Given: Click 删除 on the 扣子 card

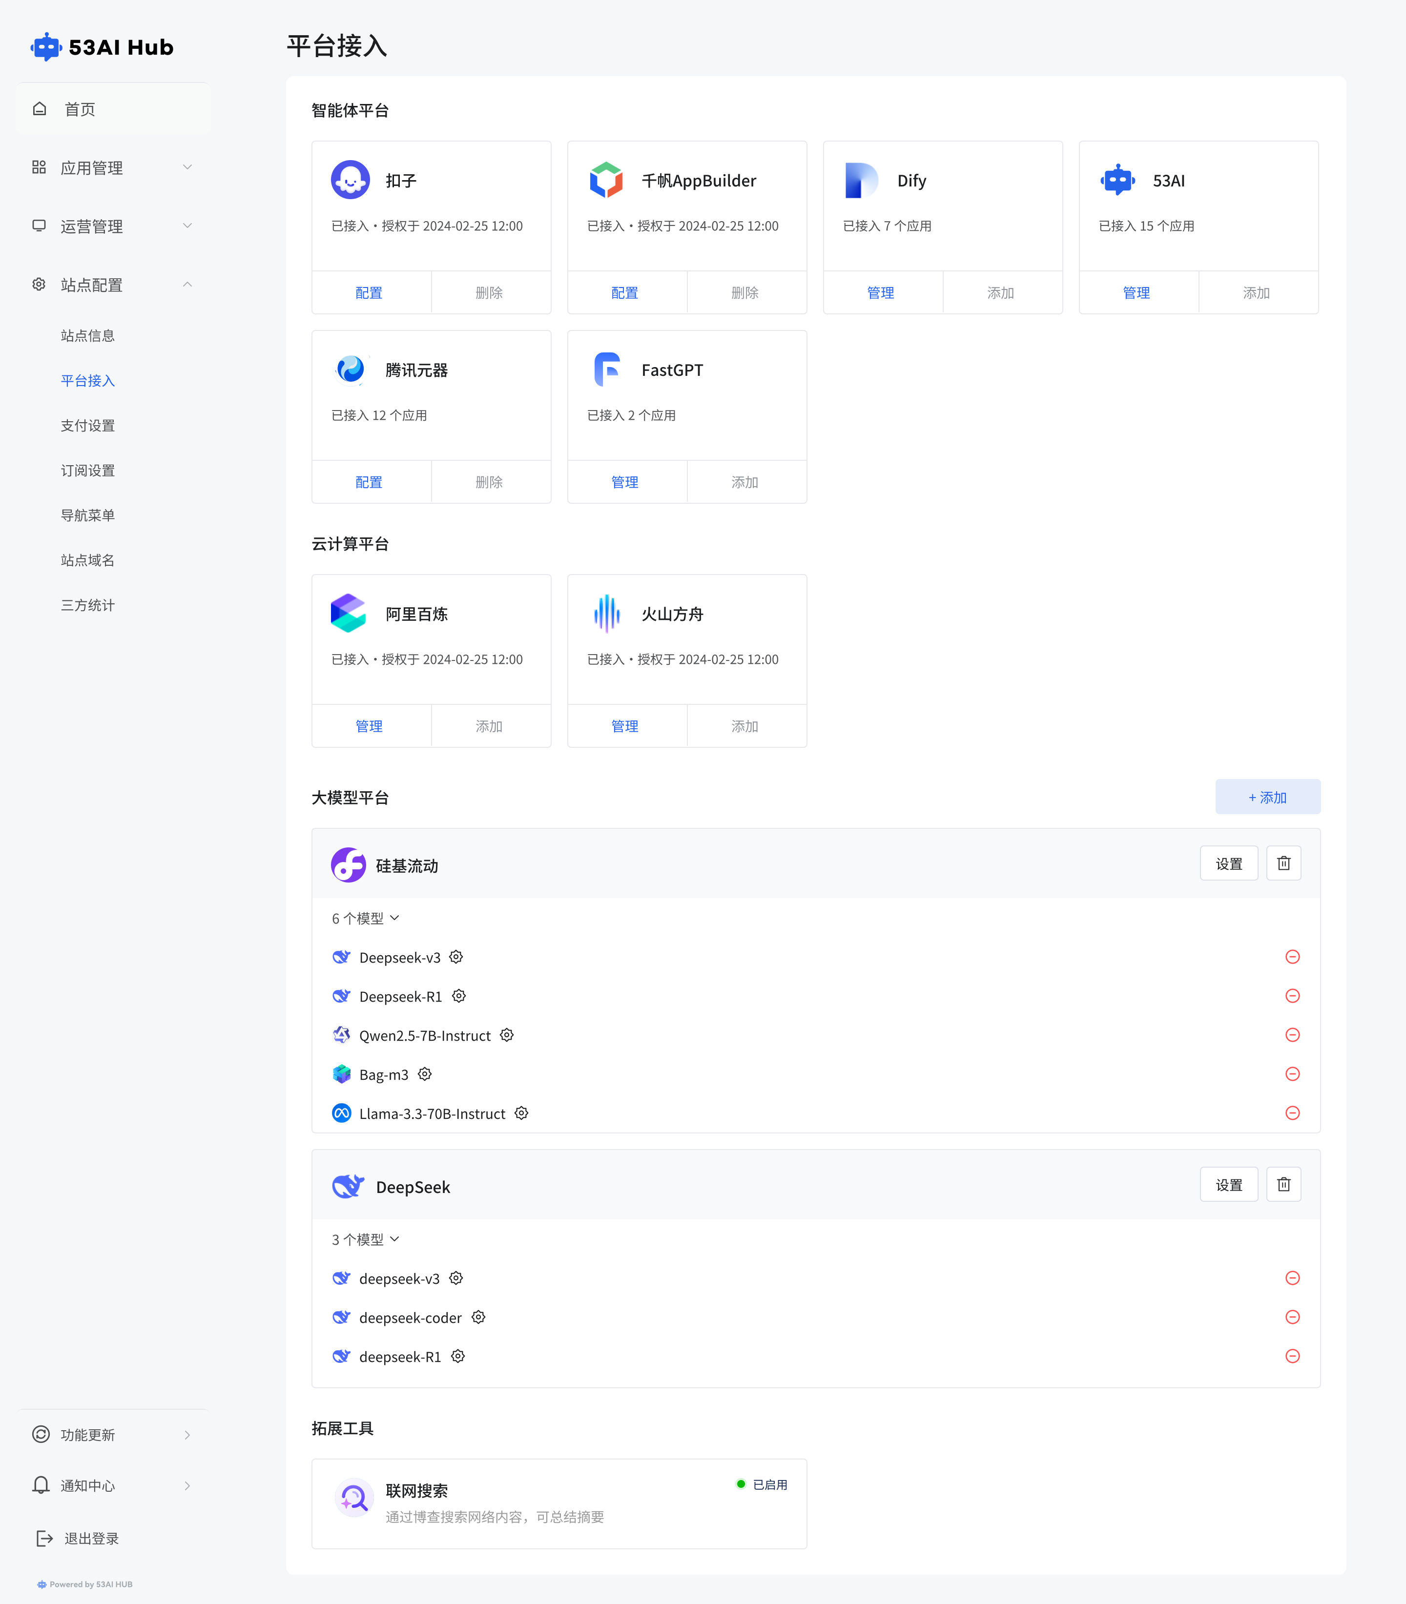Looking at the screenshot, I should (490, 292).
